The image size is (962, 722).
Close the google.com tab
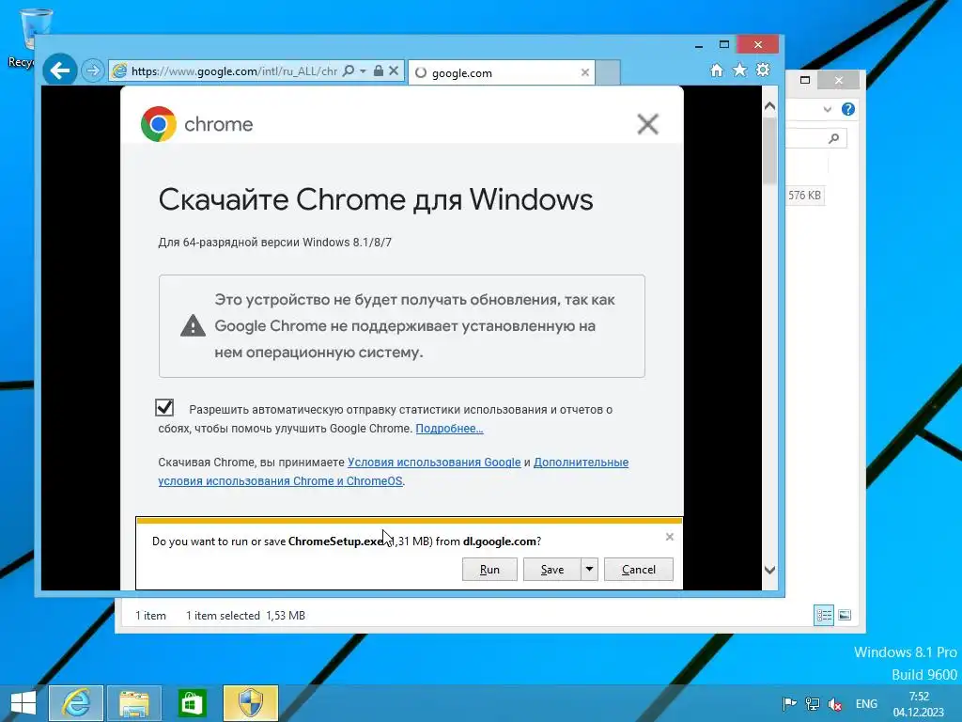[x=584, y=72]
